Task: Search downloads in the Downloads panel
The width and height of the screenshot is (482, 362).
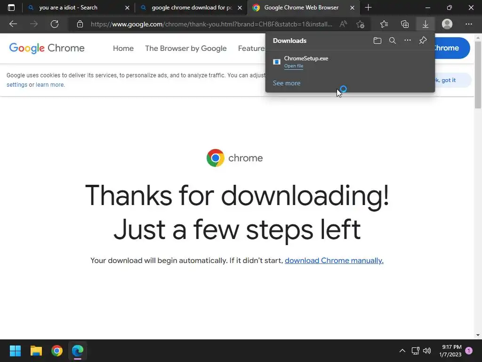Action: (393, 41)
